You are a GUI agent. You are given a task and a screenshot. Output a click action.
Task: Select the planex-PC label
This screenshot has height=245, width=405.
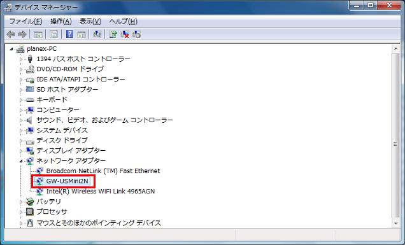41,49
